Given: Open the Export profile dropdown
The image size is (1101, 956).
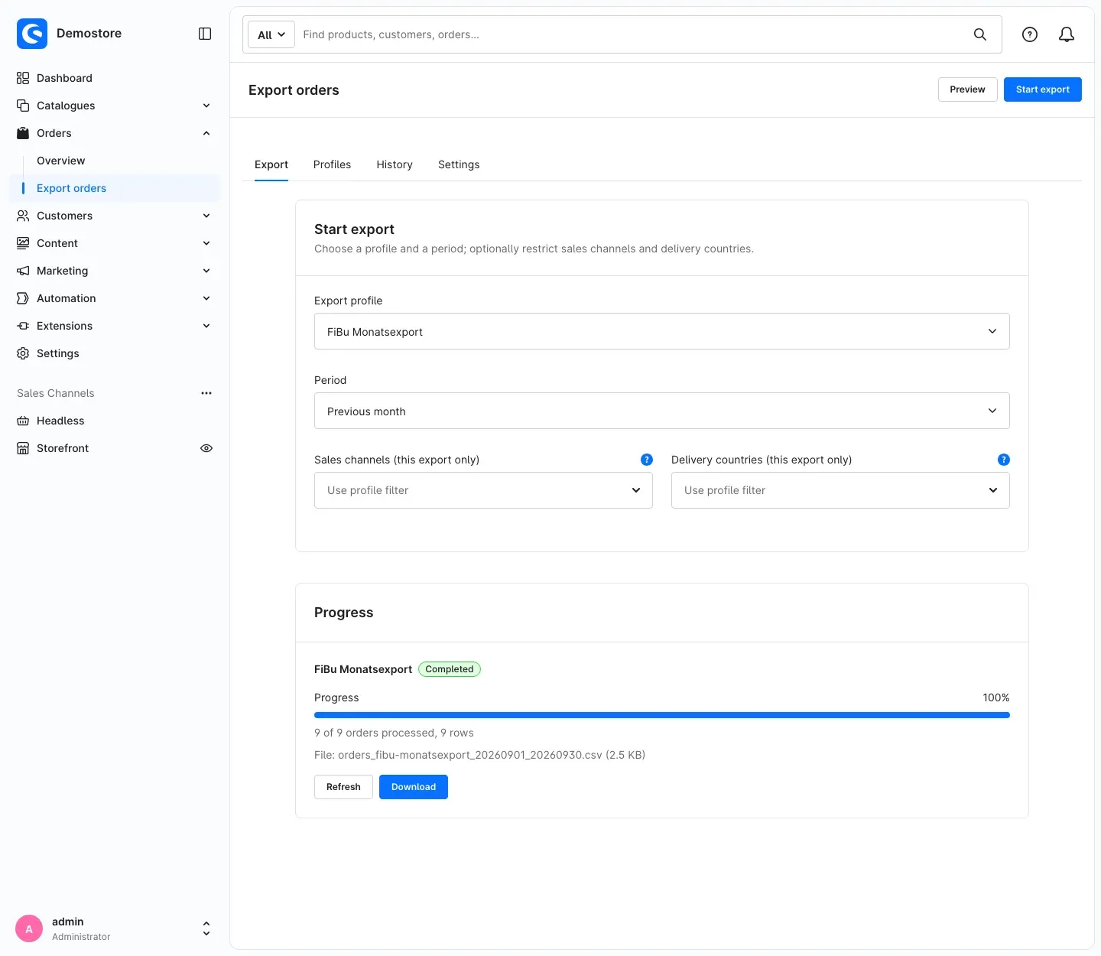Looking at the screenshot, I should click(661, 331).
